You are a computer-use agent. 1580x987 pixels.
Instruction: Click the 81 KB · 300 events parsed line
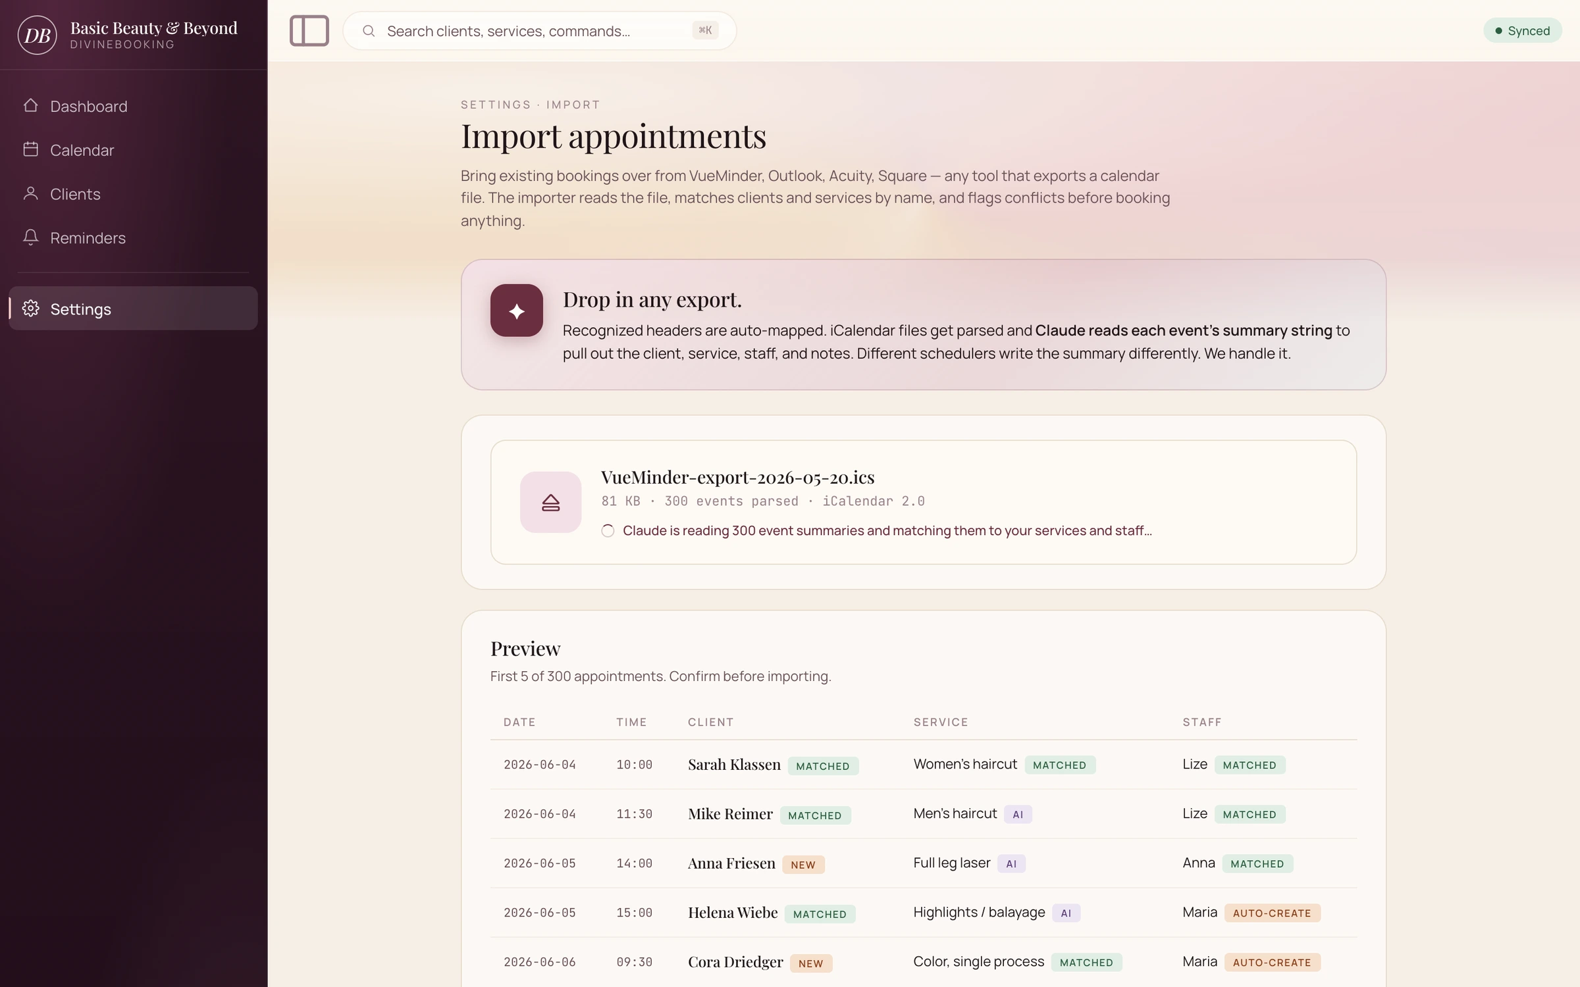click(x=762, y=501)
